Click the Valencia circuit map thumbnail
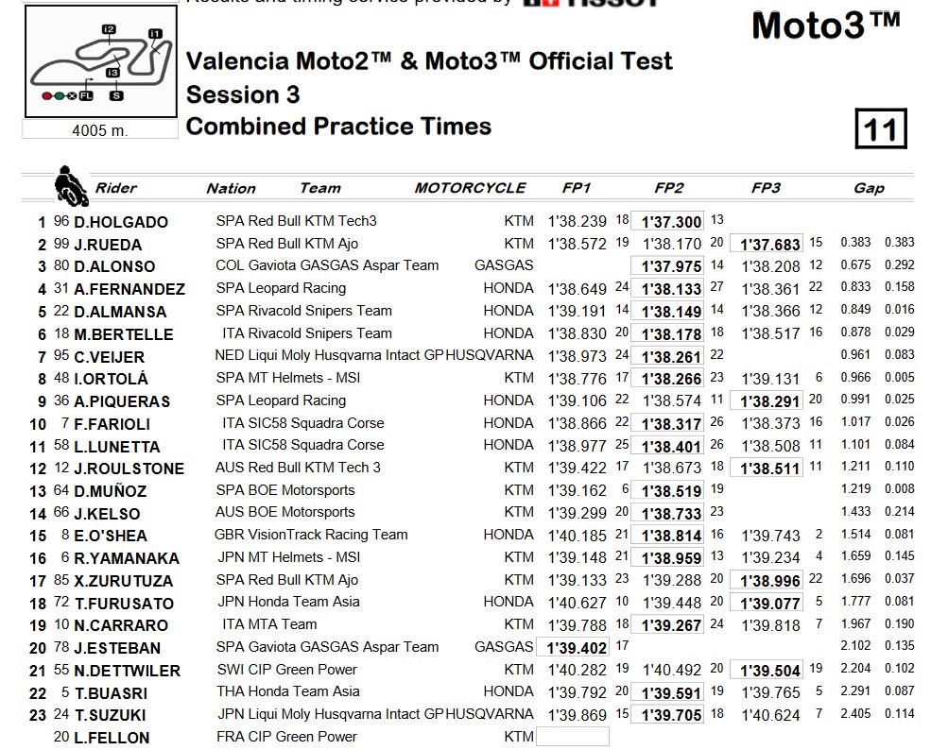This screenshot has width=931, height=750. pos(101,61)
